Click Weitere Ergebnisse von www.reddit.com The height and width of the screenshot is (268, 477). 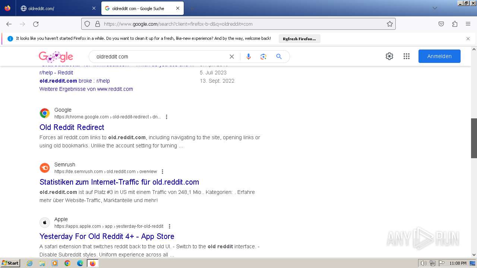point(86,89)
